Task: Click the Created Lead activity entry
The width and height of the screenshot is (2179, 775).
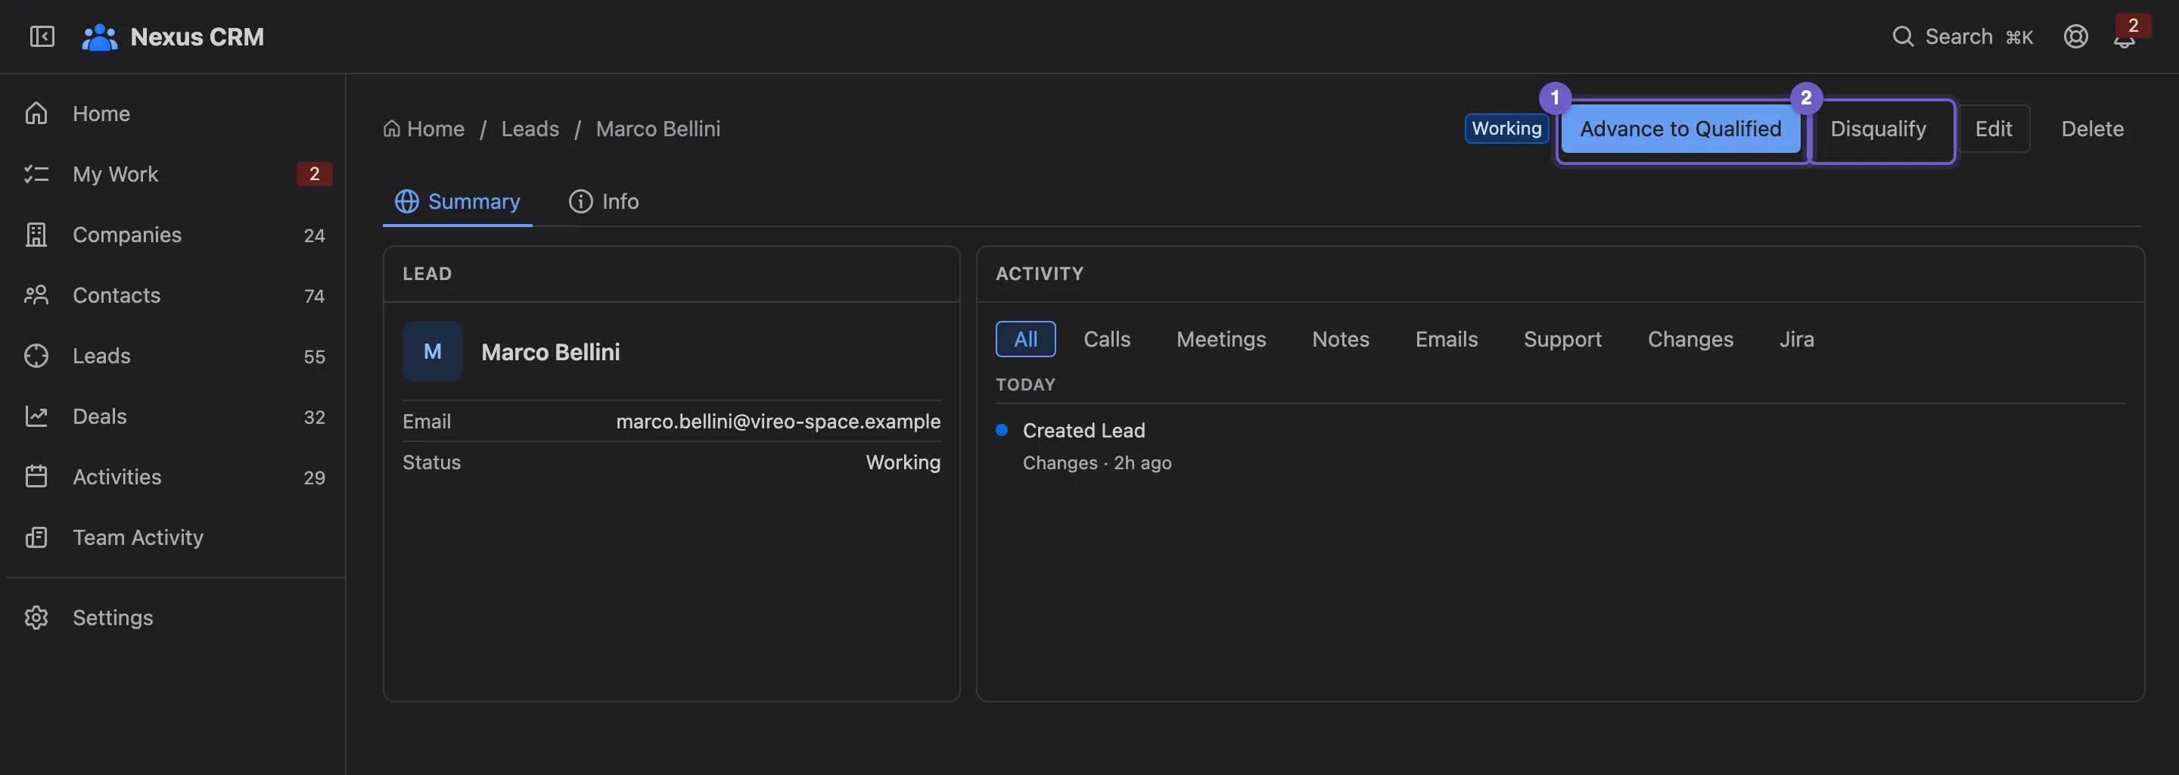Action: [x=1083, y=431]
